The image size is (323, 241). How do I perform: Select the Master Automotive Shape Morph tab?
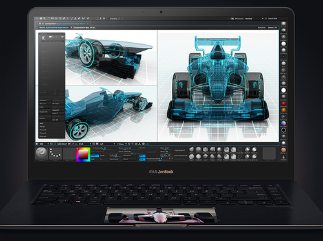(x=54, y=28)
